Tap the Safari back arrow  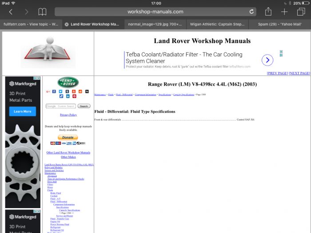[11, 12]
